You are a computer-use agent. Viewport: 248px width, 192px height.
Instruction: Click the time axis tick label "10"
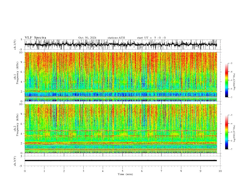(220, 171)
